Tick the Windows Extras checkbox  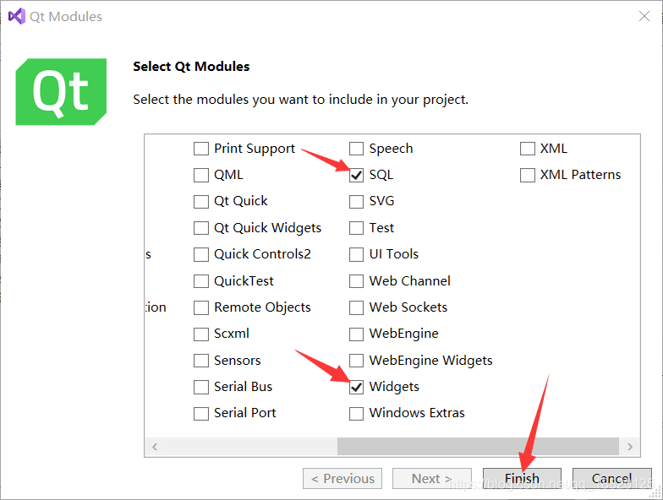point(356,414)
